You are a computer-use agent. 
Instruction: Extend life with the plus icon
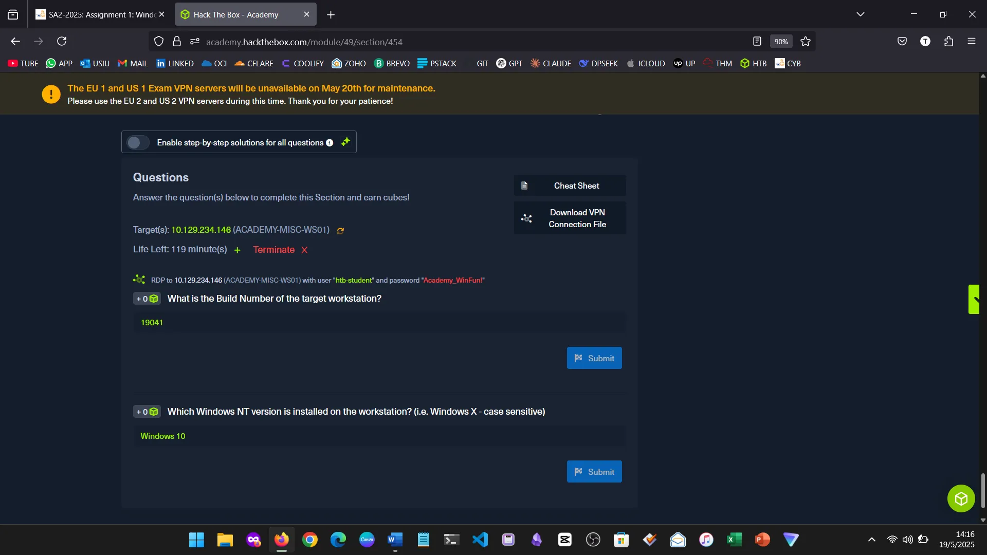[x=237, y=250]
